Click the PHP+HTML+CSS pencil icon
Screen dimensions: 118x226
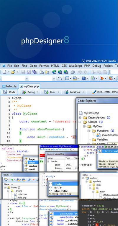coord(94,92)
